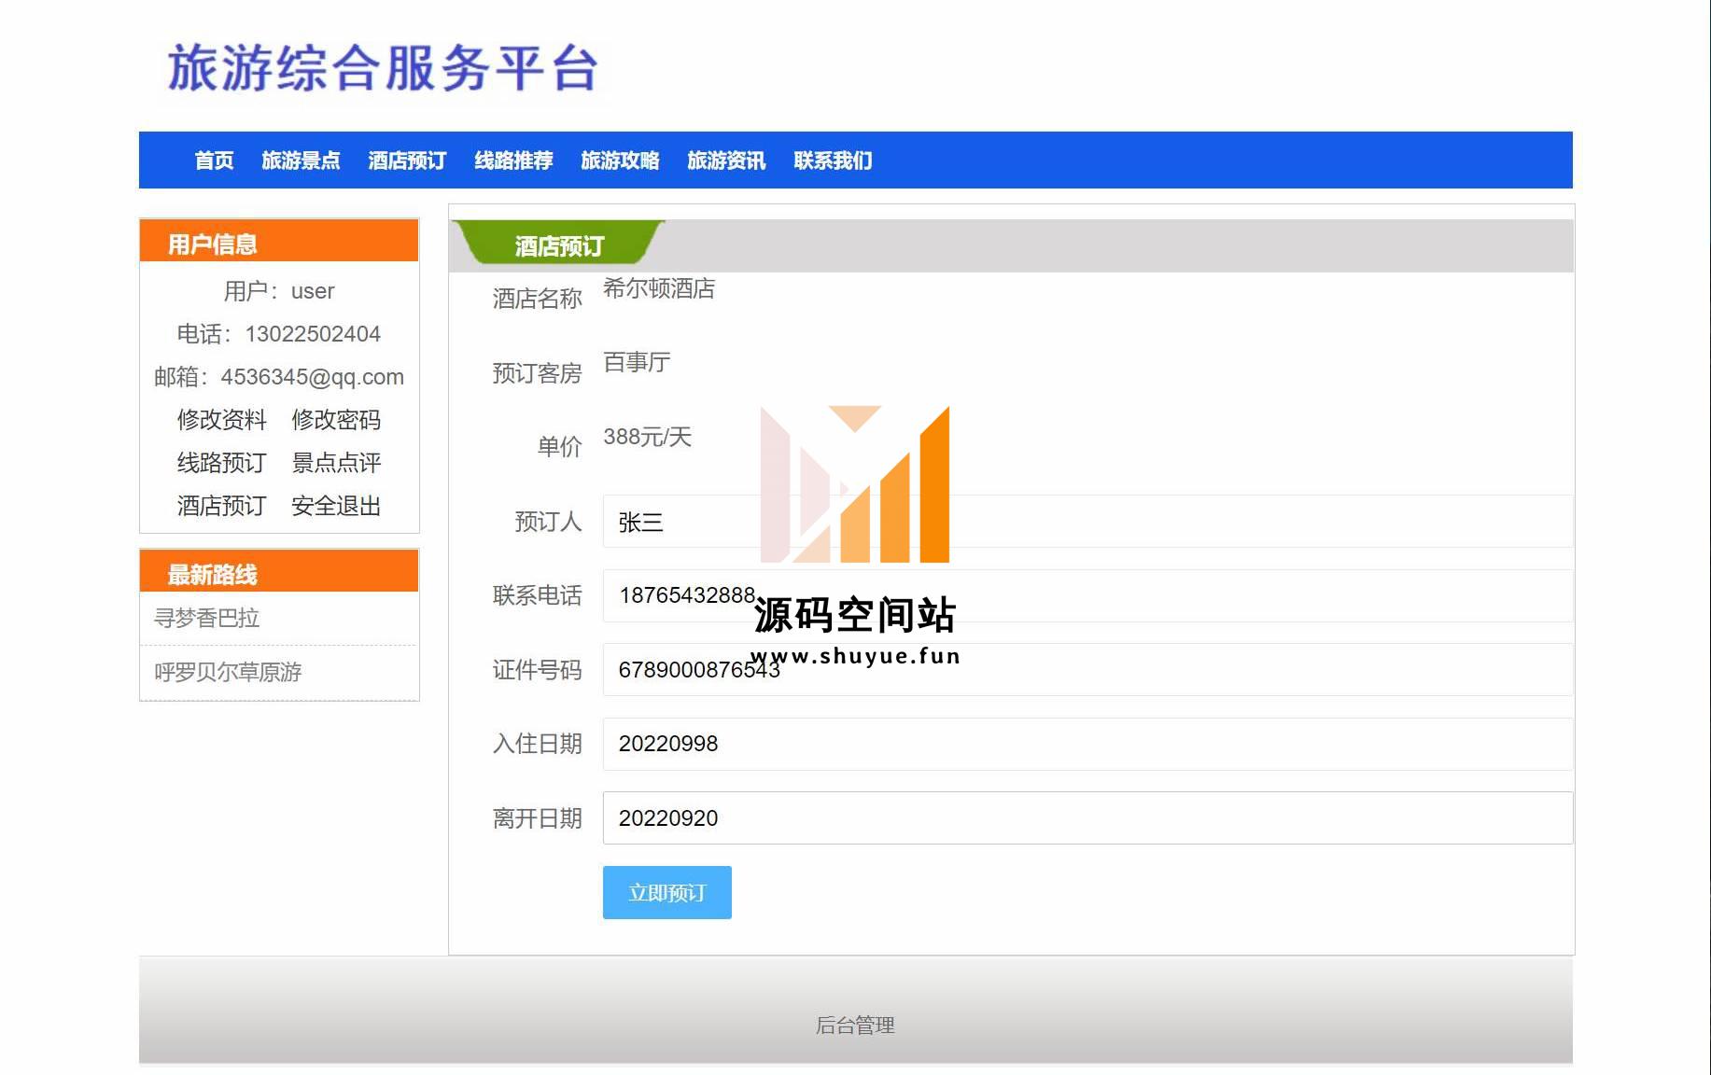Click the 最新路线 panel header
The height and width of the screenshot is (1075, 1711).
(x=279, y=571)
